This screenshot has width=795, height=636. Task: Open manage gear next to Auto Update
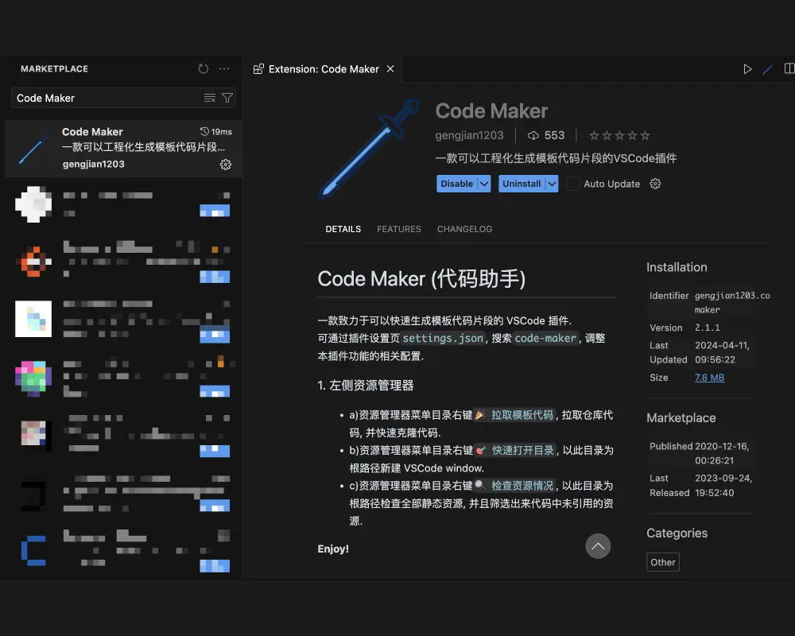(655, 184)
